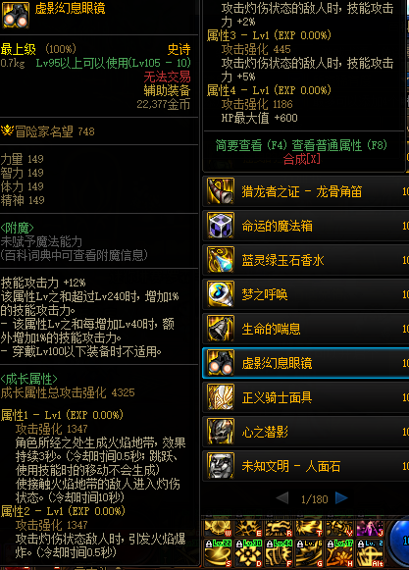Click the red 合成[X] synthesis link

click(x=302, y=159)
